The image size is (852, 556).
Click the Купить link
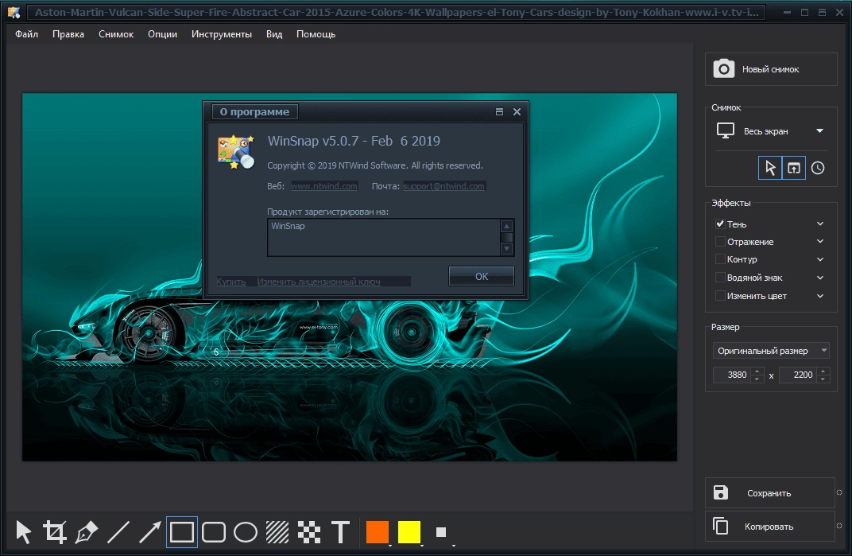(x=231, y=282)
